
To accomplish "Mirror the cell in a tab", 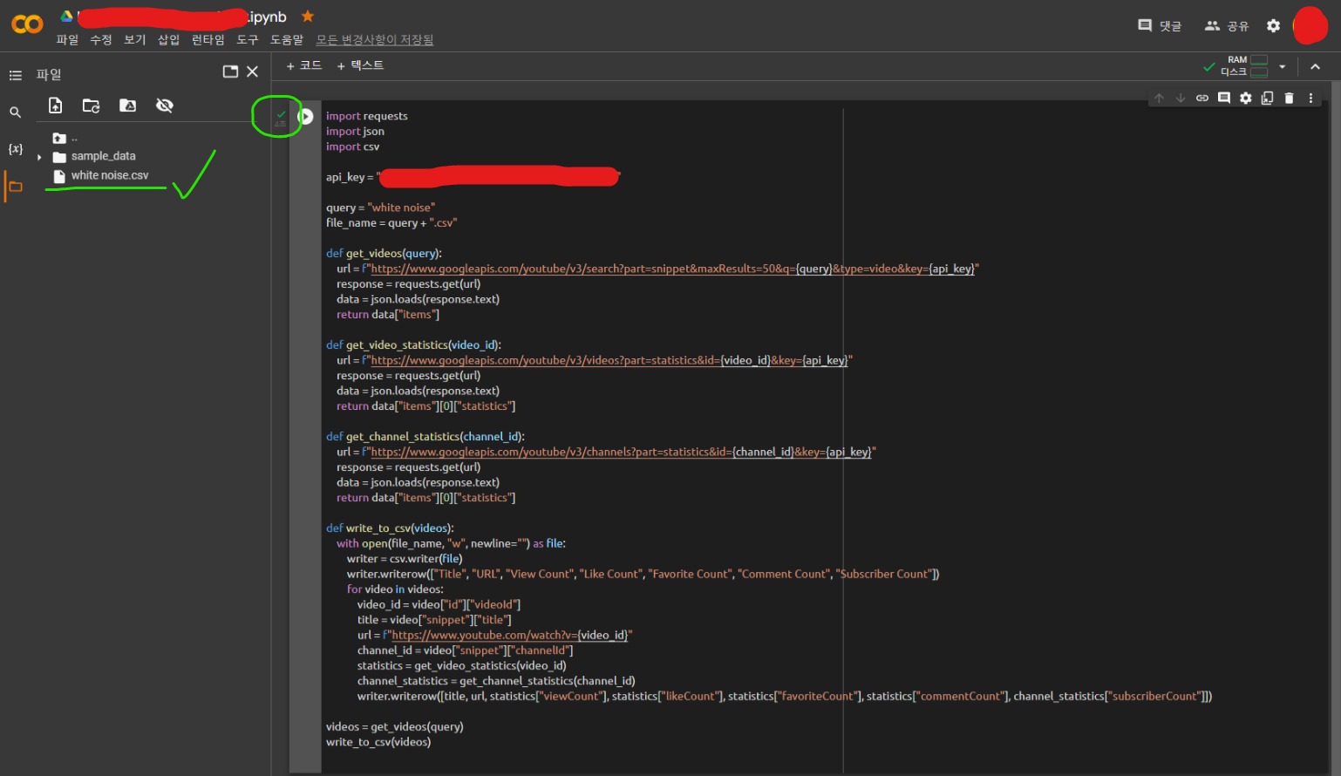I will pyautogui.click(x=1268, y=98).
